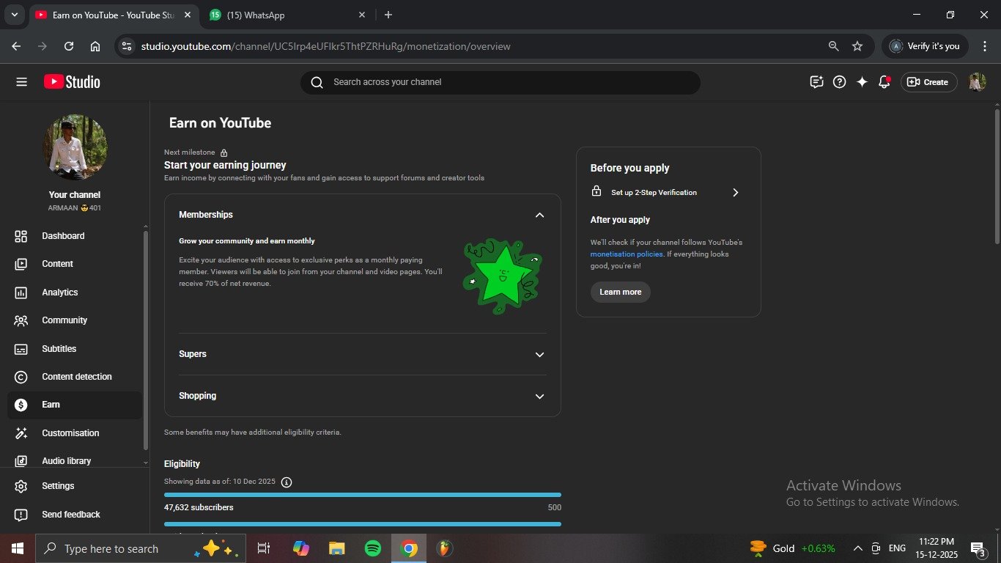Click the Help question mark icon

point(840,82)
